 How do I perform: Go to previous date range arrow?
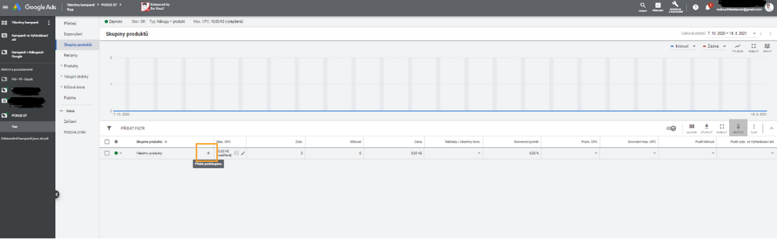click(x=761, y=33)
